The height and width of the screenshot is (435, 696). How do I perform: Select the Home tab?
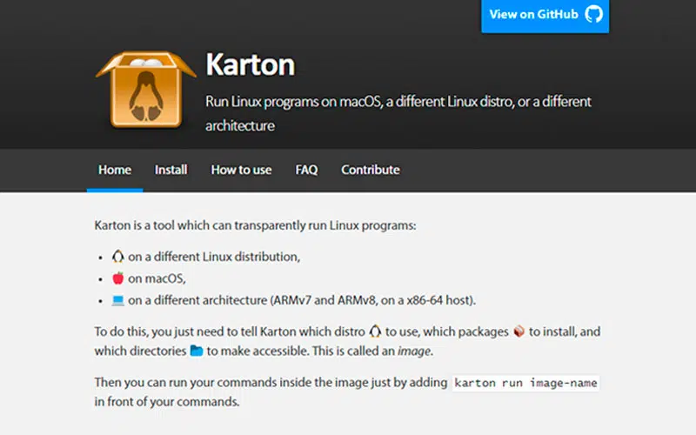coord(115,170)
